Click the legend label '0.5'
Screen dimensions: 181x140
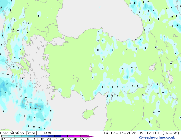click(10, 139)
